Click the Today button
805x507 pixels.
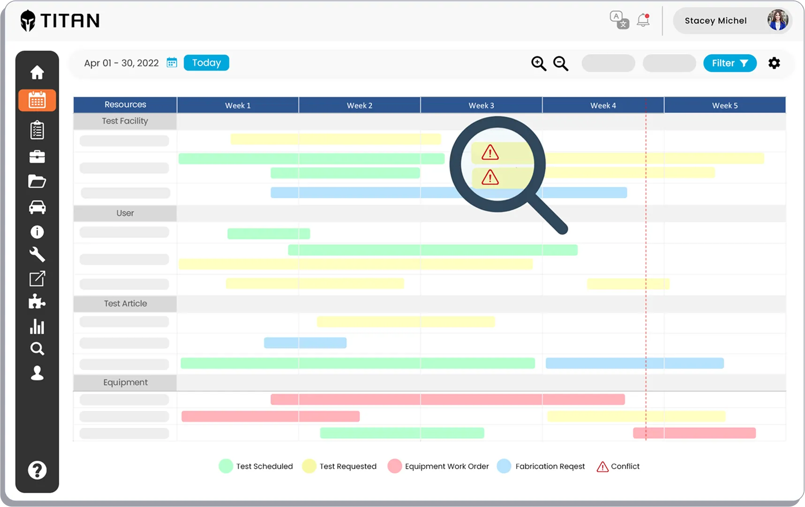pos(206,62)
